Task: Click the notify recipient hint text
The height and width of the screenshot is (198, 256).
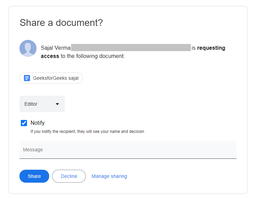Action: tap(87, 132)
